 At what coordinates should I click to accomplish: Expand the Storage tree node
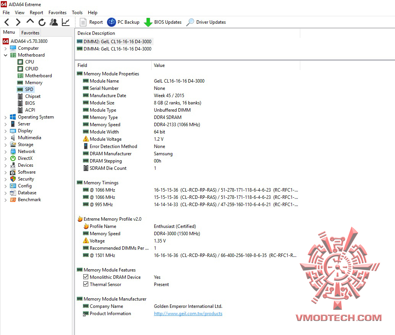click(x=6, y=145)
